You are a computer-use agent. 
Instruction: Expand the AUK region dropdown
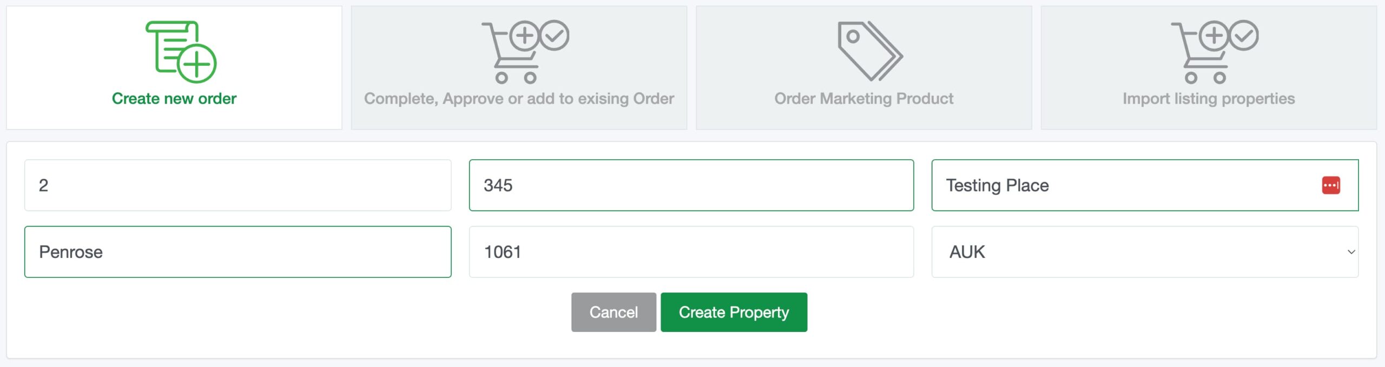(1145, 252)
